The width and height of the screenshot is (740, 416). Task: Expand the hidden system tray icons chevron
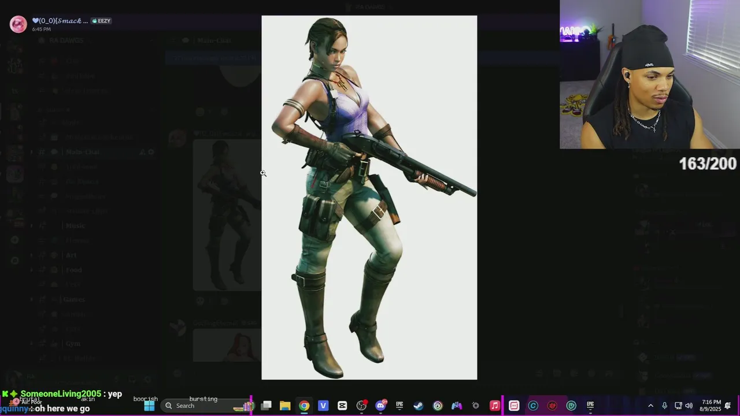click(x=650, y=406)
